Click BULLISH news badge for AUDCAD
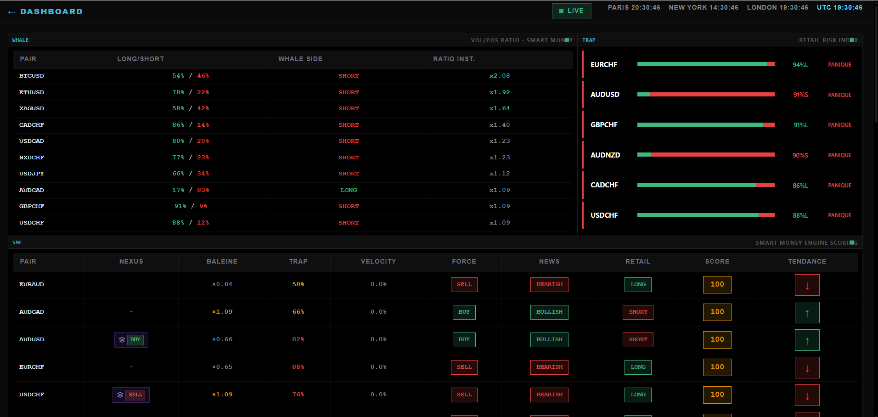 coord(549,312)
